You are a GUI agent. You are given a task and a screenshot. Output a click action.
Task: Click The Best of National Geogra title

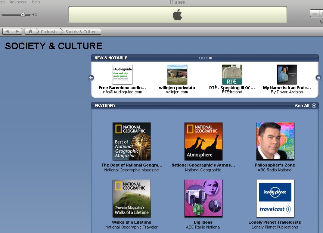132,165
